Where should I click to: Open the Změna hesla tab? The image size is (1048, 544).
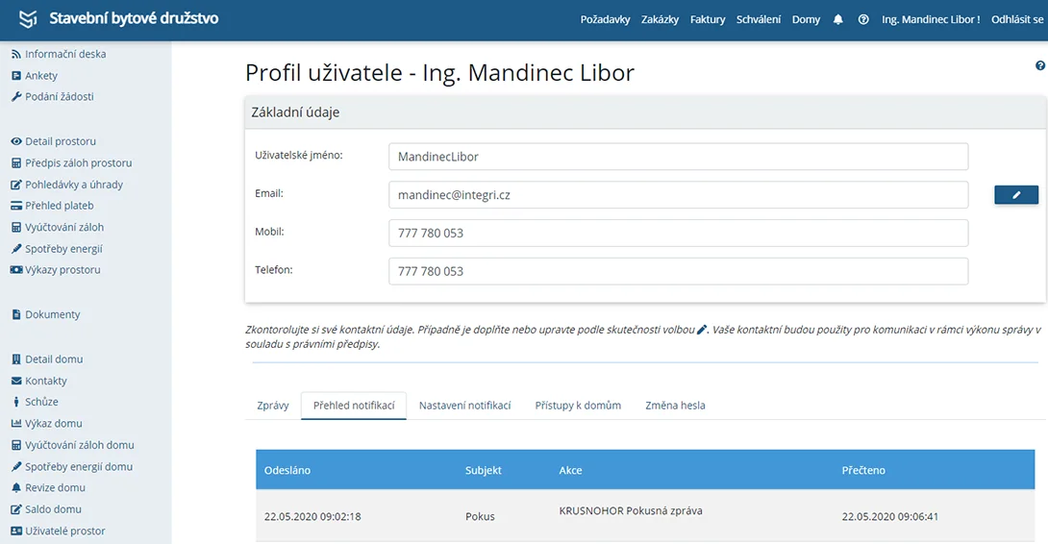(675, 405)
